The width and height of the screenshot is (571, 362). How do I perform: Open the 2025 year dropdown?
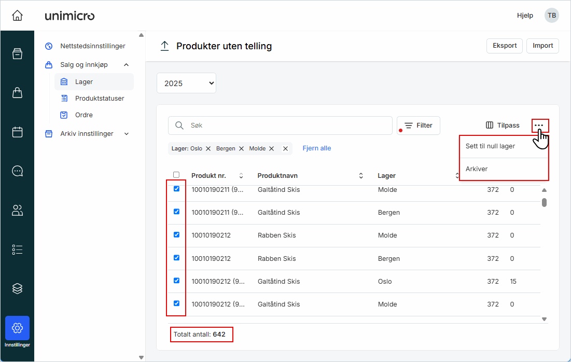(186, 83)
